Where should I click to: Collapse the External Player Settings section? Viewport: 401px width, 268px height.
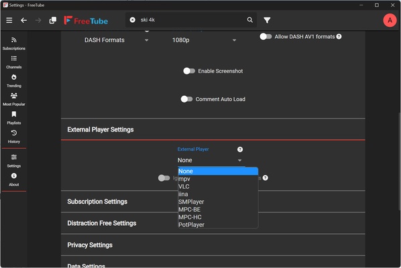pyautogui.click(x=213, y=129)
